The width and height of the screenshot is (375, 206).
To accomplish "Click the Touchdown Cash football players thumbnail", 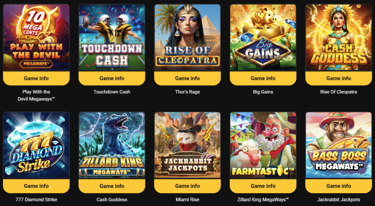I will coord(112,37).
